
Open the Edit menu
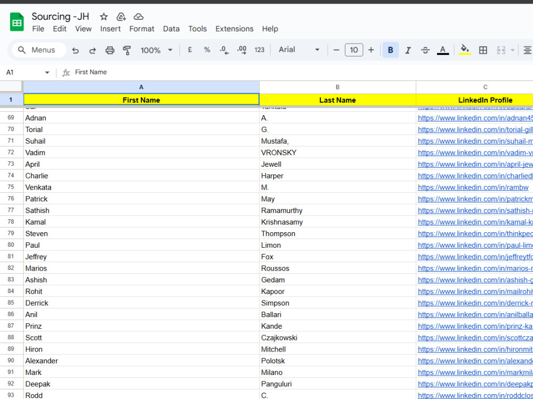[x=60, y=29]
